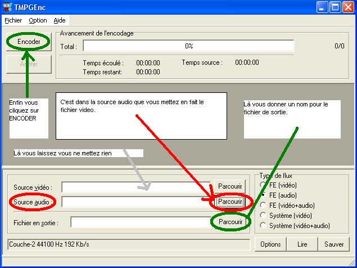Screen dimensions: 357x268
Task: Click the Encoder button
Action: pyautogui.click(x=29, y=42)
